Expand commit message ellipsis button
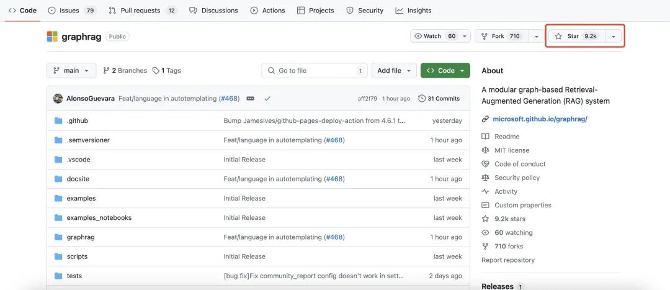The height and width of the screenshot is (290, 670). (251, 98)
